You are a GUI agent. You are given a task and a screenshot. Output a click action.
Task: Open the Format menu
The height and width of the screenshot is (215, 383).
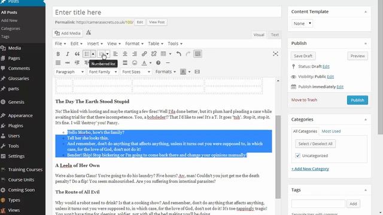pos(134,44)
